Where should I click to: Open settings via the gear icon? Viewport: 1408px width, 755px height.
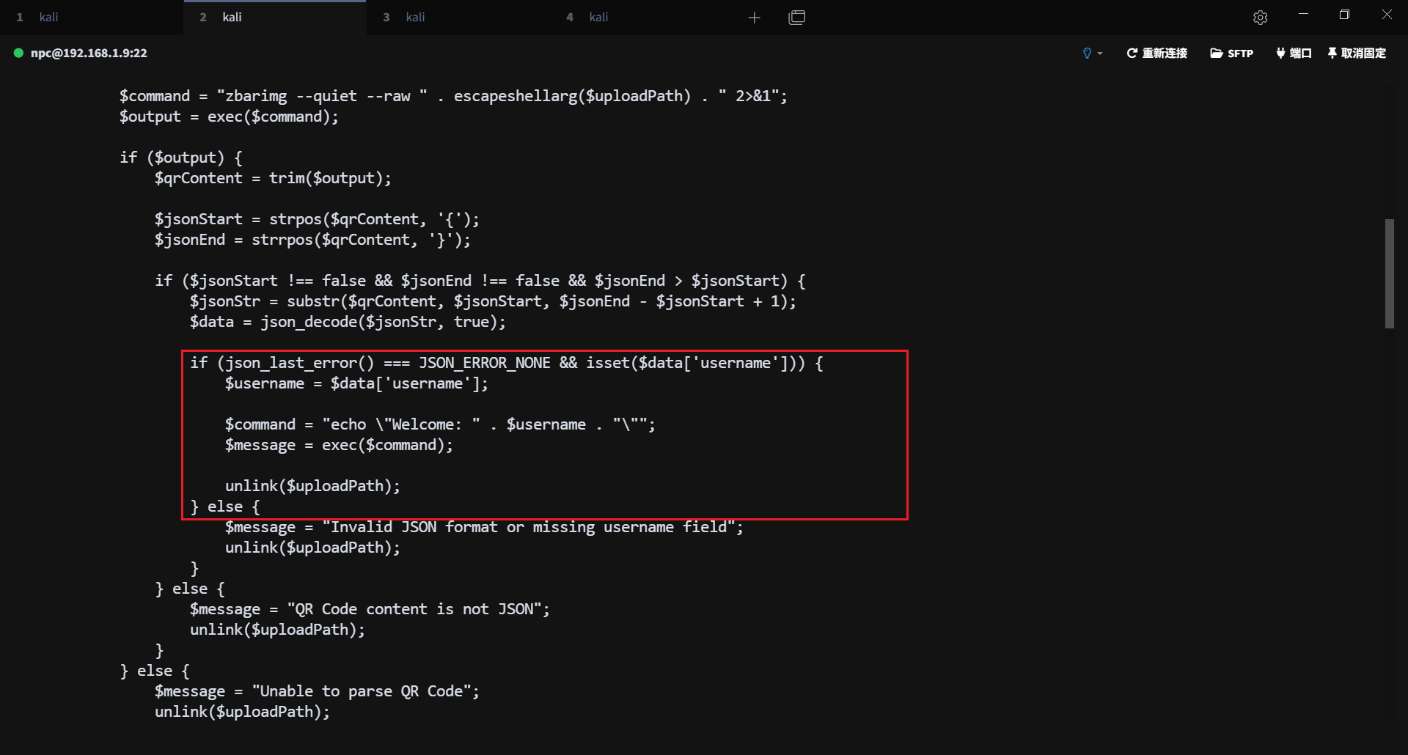pyautogui.click(x=1260, y=17)
